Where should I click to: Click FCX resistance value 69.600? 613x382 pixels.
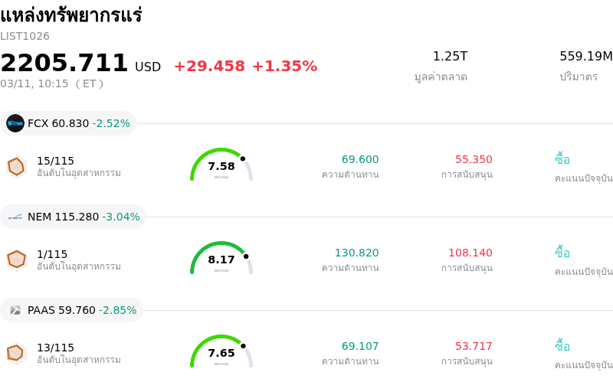click(x=360, y=159)
